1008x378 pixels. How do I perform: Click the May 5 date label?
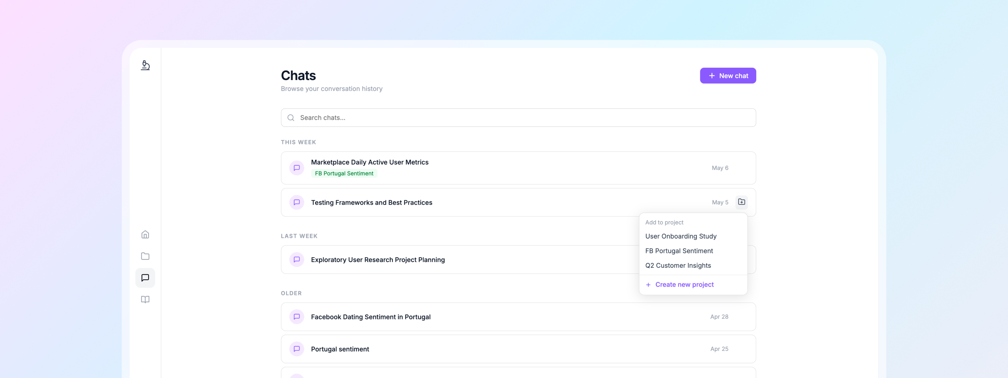[x=720, y=202]
